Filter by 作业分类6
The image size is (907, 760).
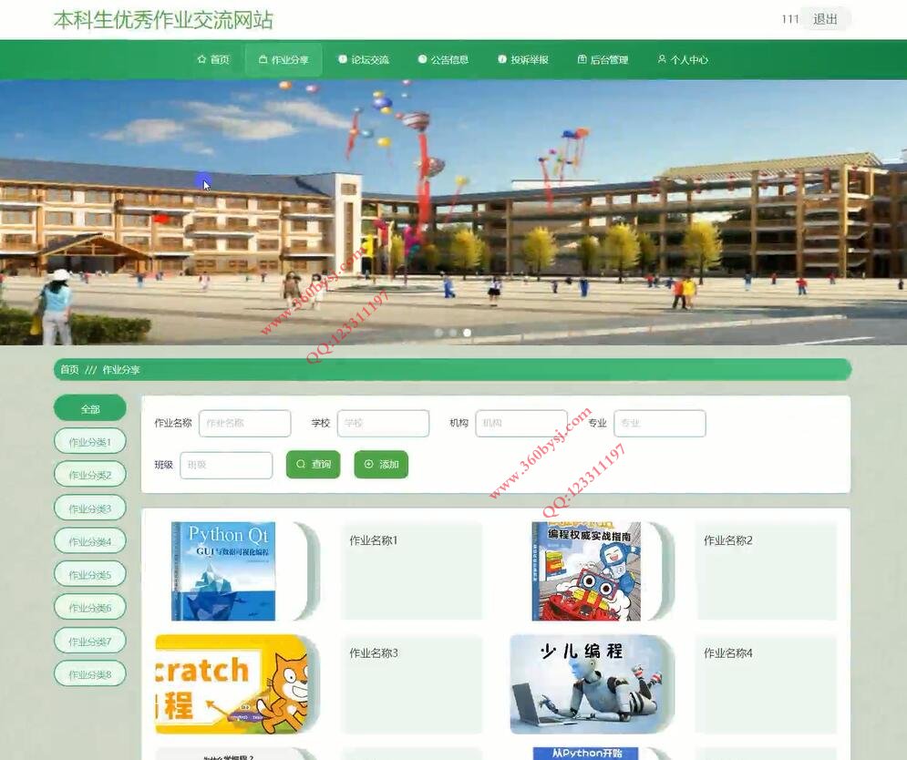(x=89, y=607)
